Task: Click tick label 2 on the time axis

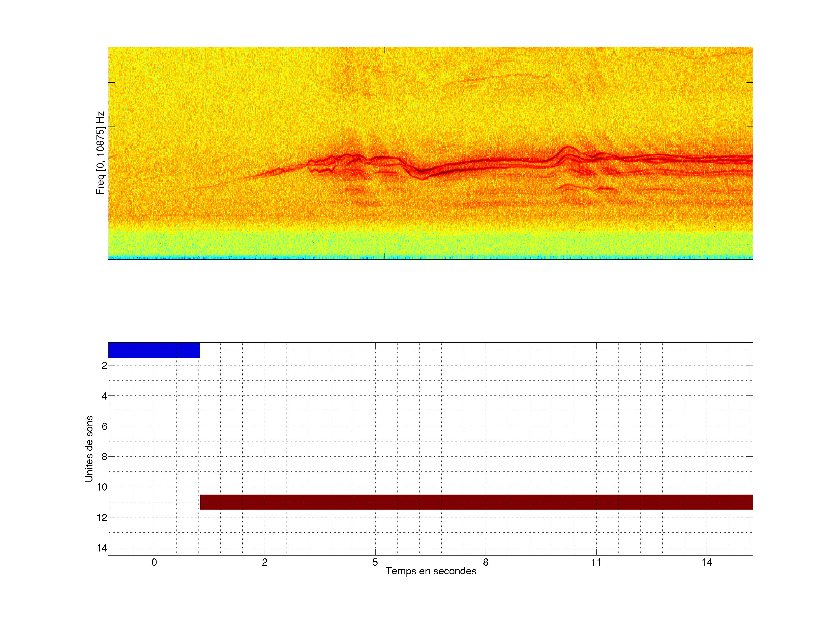Action: pos(265,562)
